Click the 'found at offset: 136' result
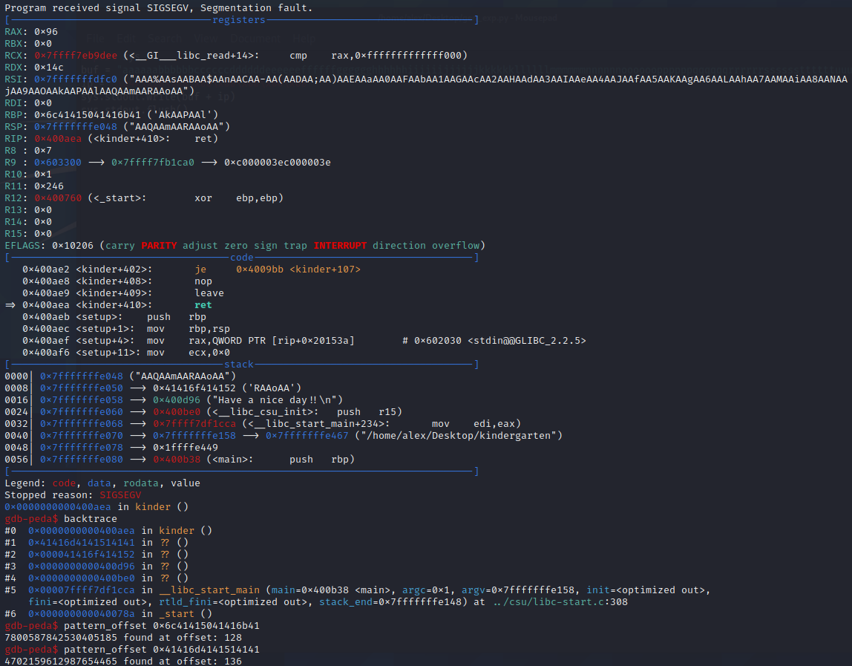This screenshot has width=852, height=666. click(x=183, y=661)
